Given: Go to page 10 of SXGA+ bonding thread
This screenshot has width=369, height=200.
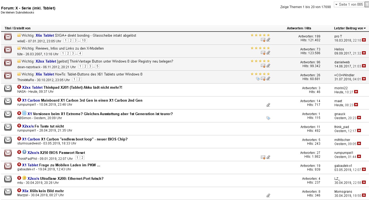Looking at the screenshot, I should tap(84, 40).
